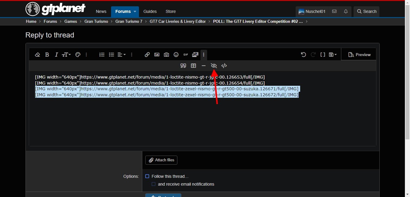
Task: Insert a link with the chain icon
Action: (147, 55)
